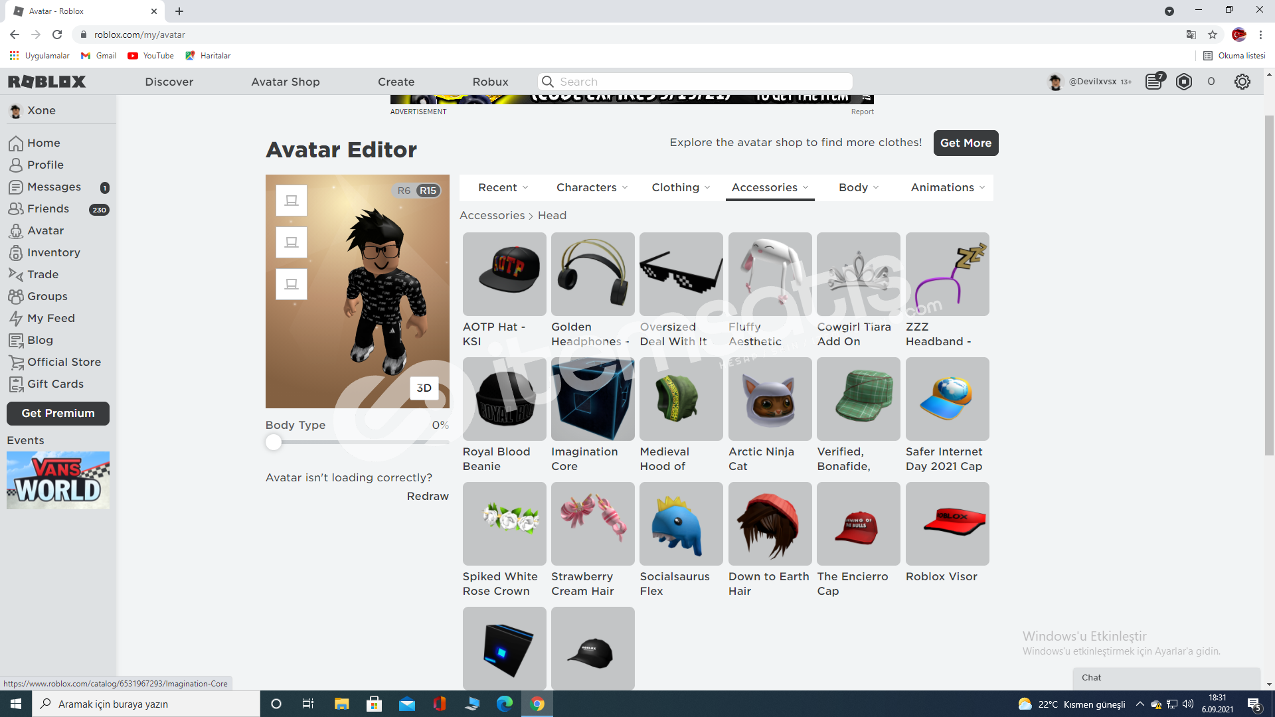Image resolution: width=1275 pixels, height=717 pixels.
Task: Open Microsoft Edge from the taskbar
Action: click(505, 704)
